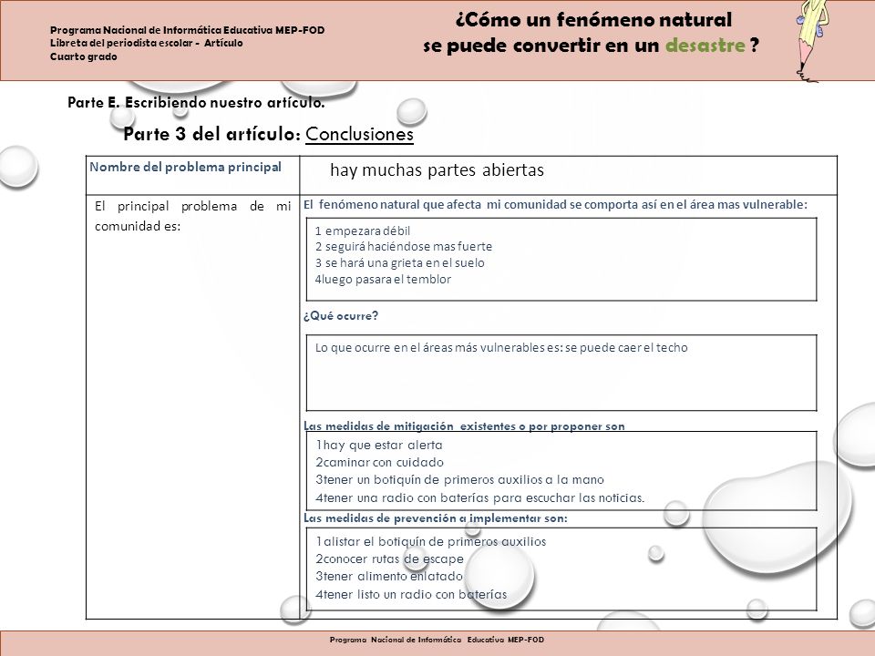Screen dimensions: 875x656
Task: Click line '2conocer rutas de escape'
Action: (389, 559)
